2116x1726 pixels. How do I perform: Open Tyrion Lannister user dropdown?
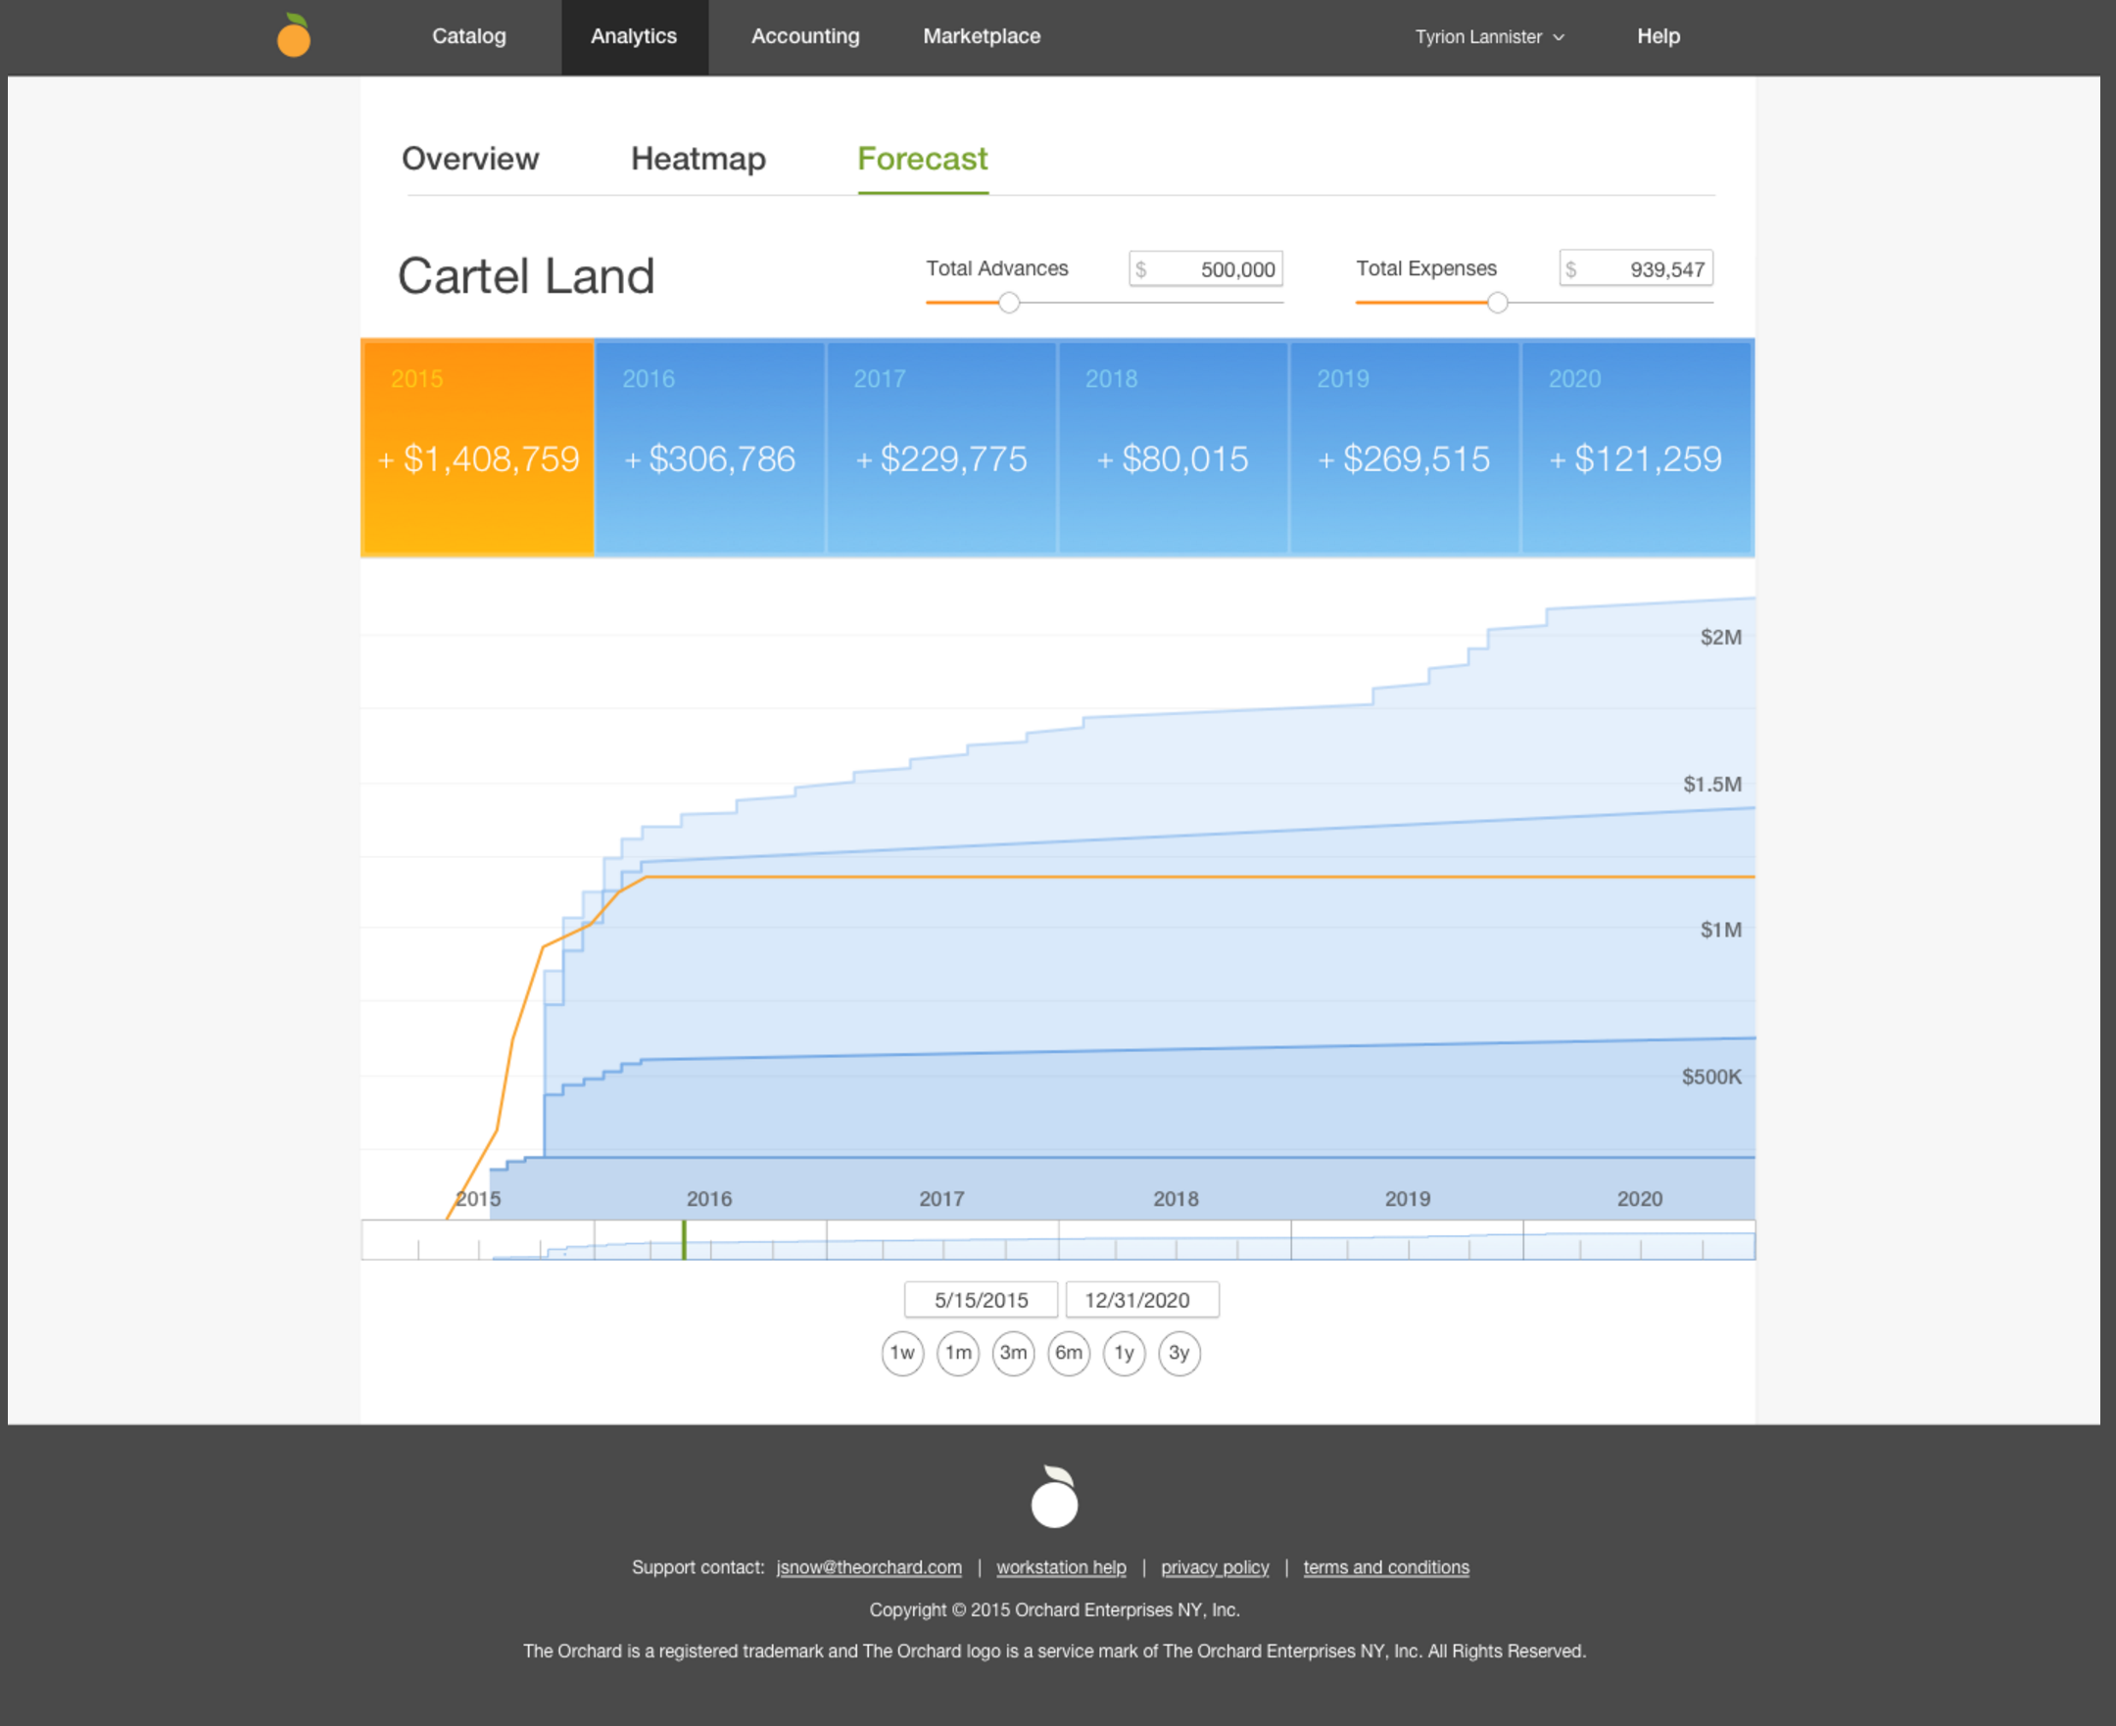click(1489, 37)
